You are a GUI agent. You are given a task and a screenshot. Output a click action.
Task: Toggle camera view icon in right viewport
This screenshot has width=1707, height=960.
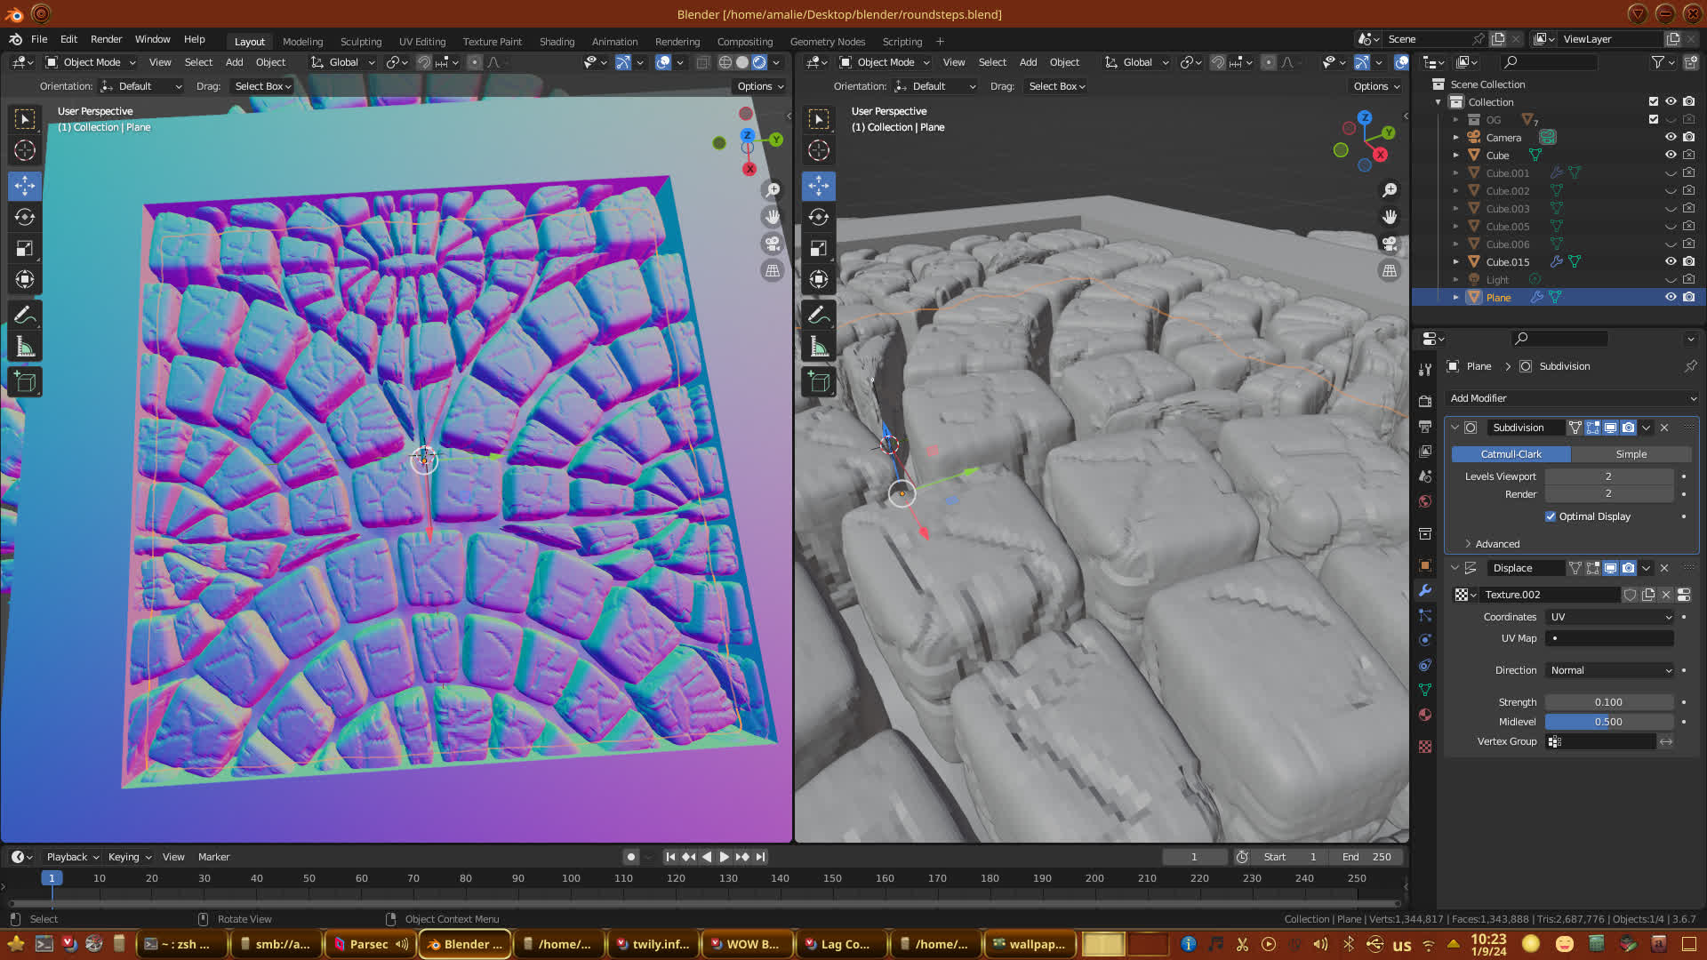pos(1390,244)
